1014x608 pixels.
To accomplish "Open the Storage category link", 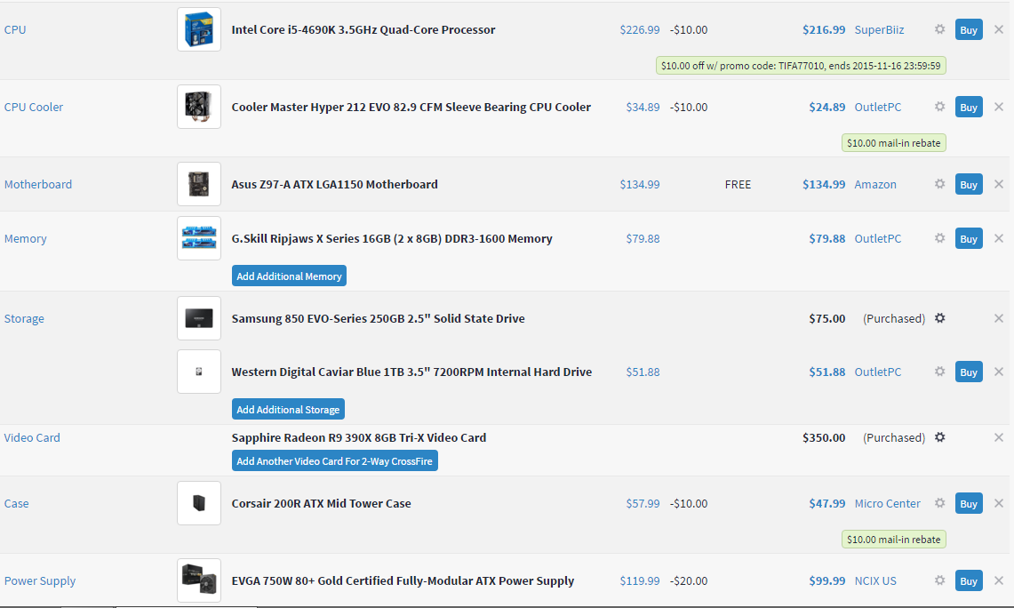I will click(24, 318).
